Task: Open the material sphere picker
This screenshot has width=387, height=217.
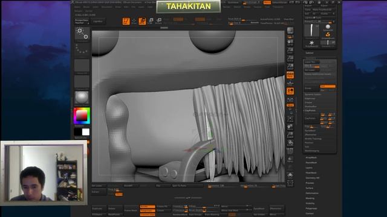Action: point(82,98)
